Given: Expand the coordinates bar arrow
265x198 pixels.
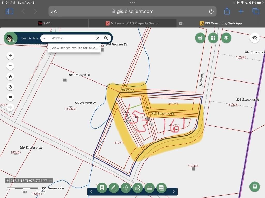Looking at the screenshot, I should [50, 181].
